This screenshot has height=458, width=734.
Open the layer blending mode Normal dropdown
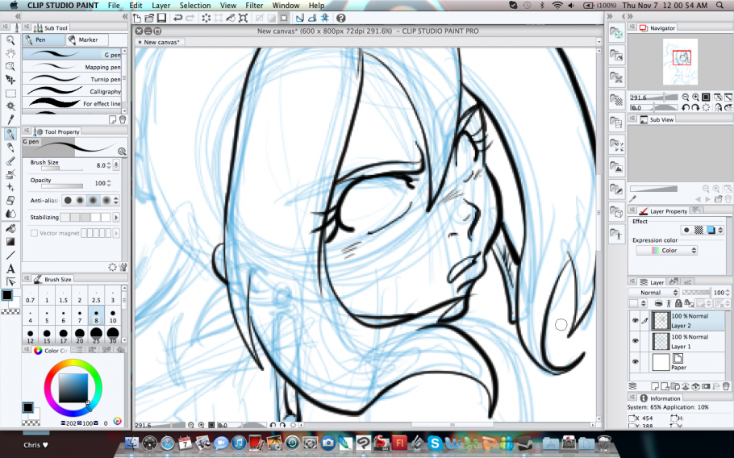click(x=653, y=293)
